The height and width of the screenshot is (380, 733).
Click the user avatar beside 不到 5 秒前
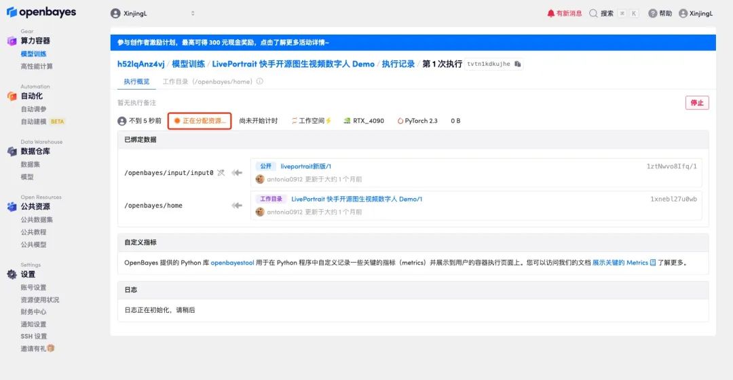(x=122, y=121)
